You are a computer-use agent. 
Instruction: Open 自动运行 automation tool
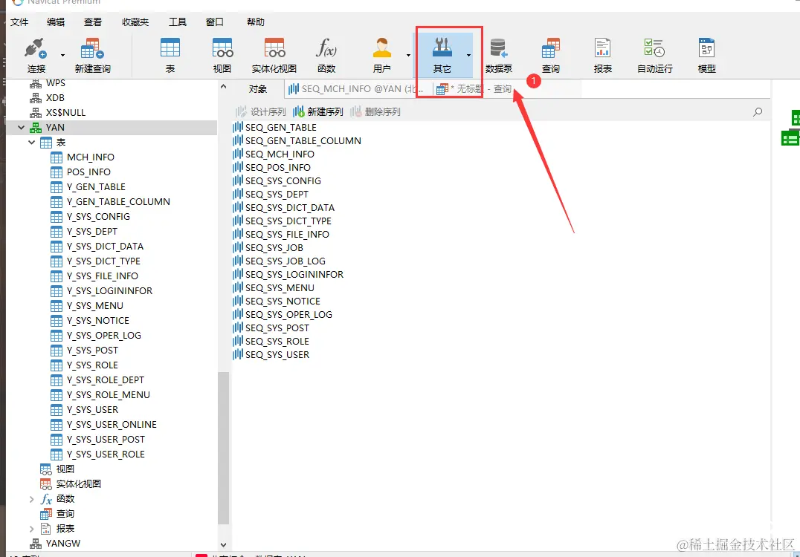[654, 54]
